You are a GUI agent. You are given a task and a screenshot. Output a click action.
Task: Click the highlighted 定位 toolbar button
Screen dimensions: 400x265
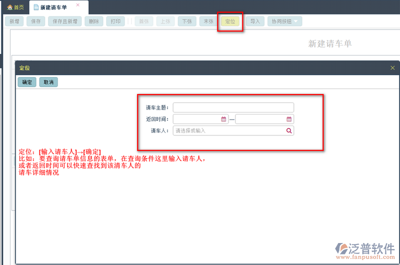pyautogui.click(x=230, y=21)
